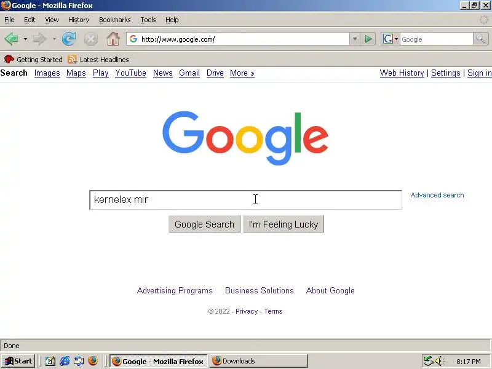
Task: Open Web History link
Action: tap(402, 73)
